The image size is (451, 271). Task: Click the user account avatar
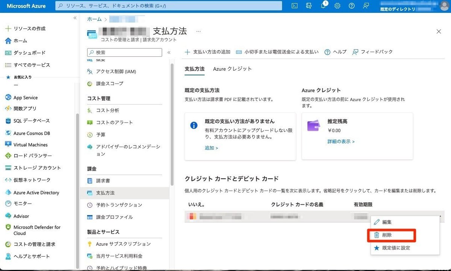pos(444,6)
